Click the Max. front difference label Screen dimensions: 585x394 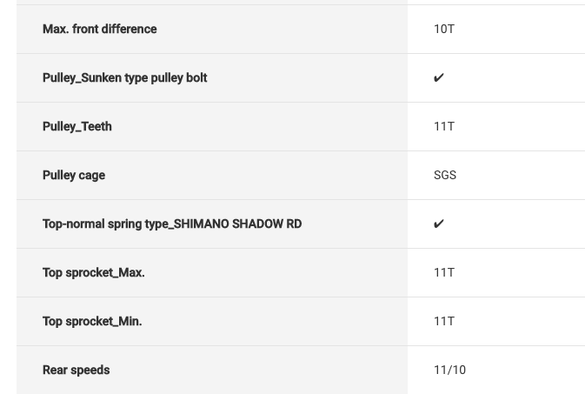pyautogui.click(x=99, y=29)
